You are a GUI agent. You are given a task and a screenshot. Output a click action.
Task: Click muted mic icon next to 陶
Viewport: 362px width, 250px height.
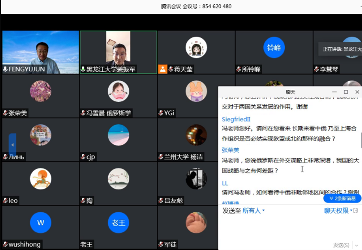coord(83,200)
